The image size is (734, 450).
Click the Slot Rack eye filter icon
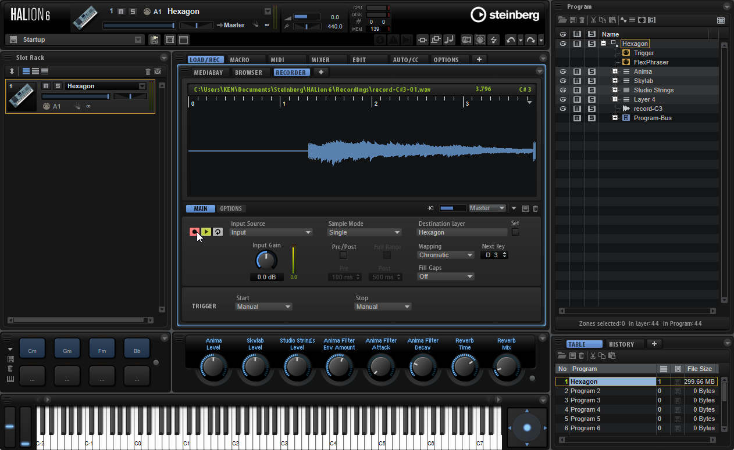pos(157,71)
